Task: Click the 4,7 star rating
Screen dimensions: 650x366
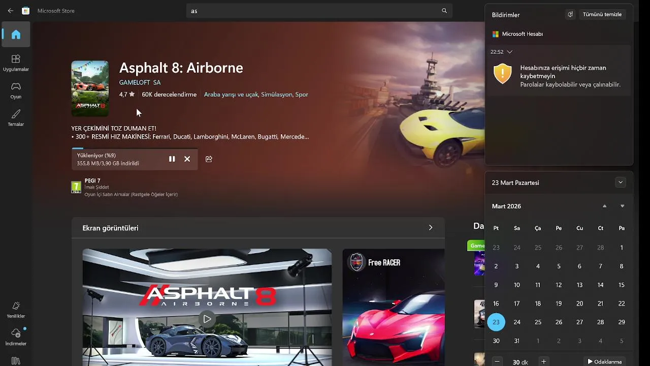Action: (x=127, y=95)
